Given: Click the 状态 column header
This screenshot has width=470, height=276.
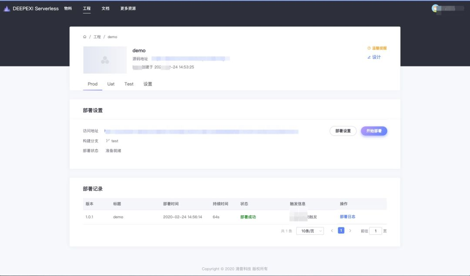Looking at the screenshot, I should point(244,204).
